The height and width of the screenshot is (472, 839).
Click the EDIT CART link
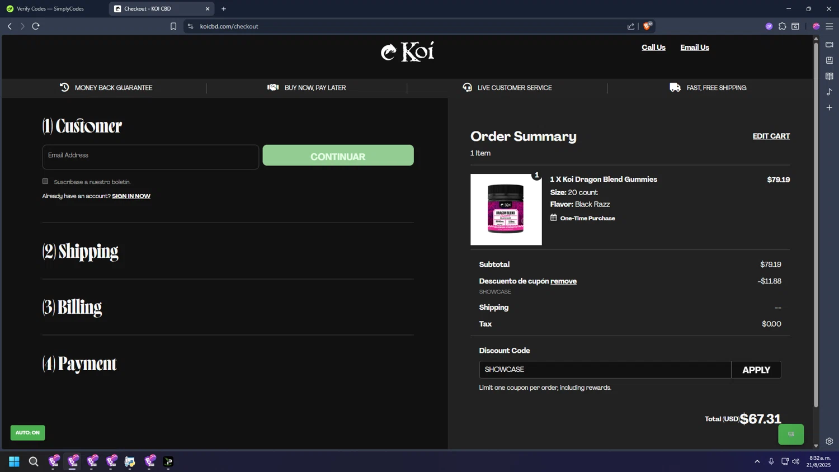click(771, 136)
